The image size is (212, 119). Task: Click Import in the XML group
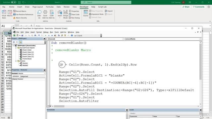click(109, 11)
